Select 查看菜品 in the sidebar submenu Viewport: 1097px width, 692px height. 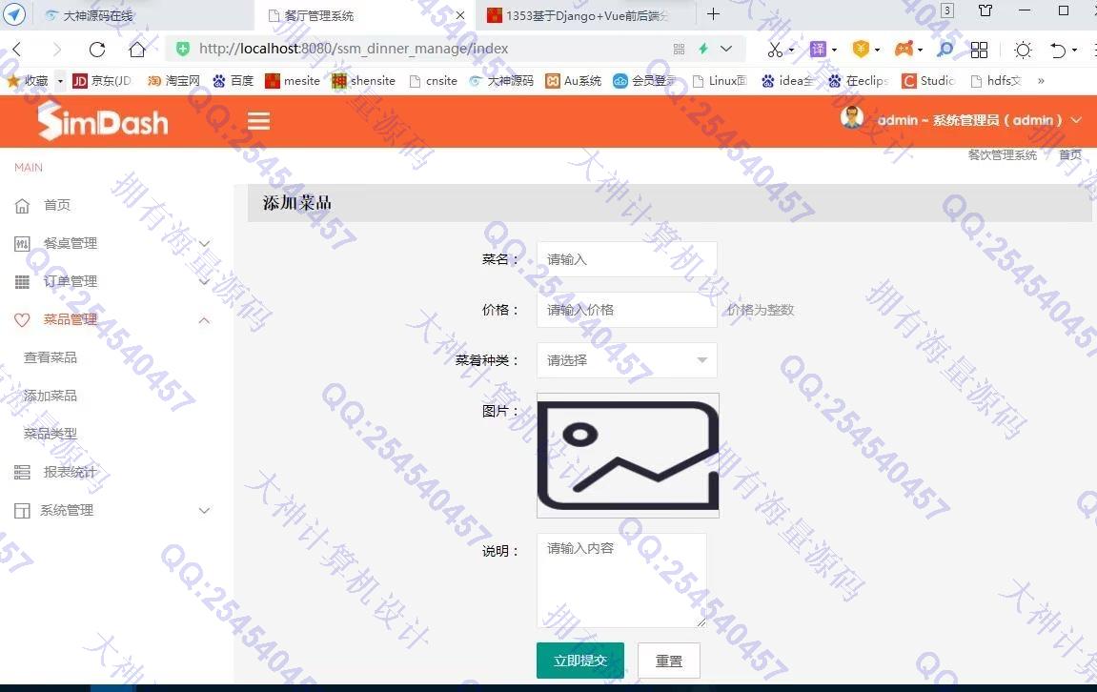[x=51, y=357]
